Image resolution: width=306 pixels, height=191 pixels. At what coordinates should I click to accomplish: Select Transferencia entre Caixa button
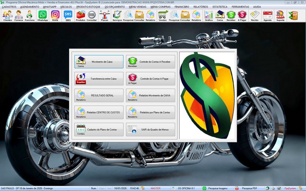(x=99, y=79)
